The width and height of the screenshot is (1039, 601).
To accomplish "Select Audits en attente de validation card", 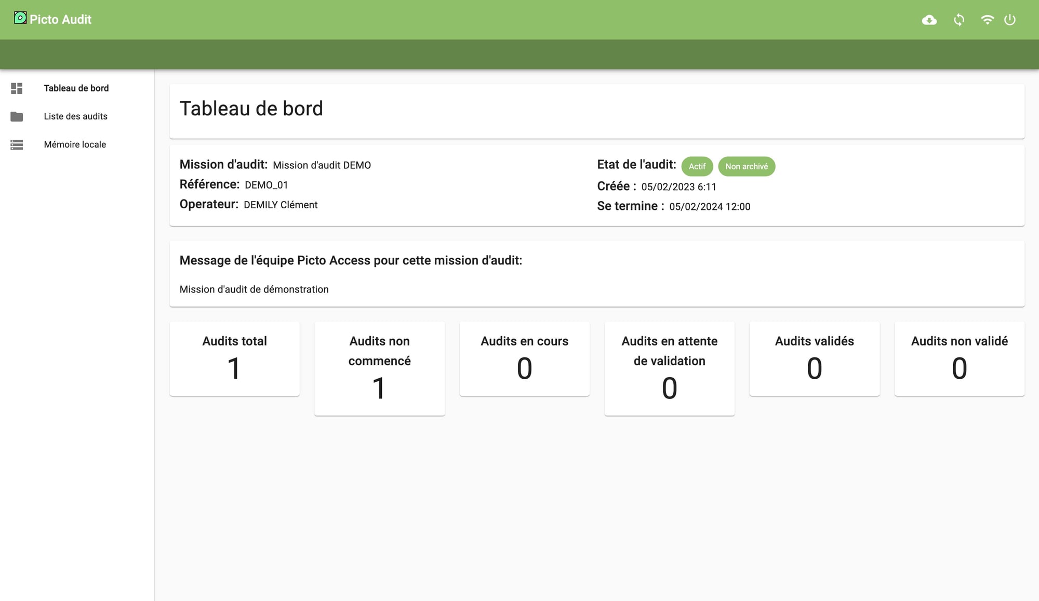I will pos(669,368).
